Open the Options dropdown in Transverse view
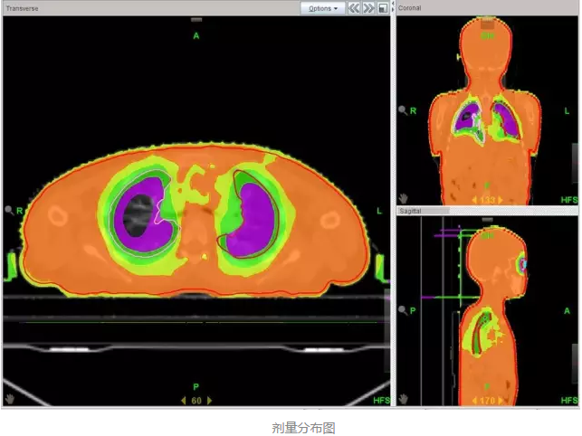 [323, 8]
